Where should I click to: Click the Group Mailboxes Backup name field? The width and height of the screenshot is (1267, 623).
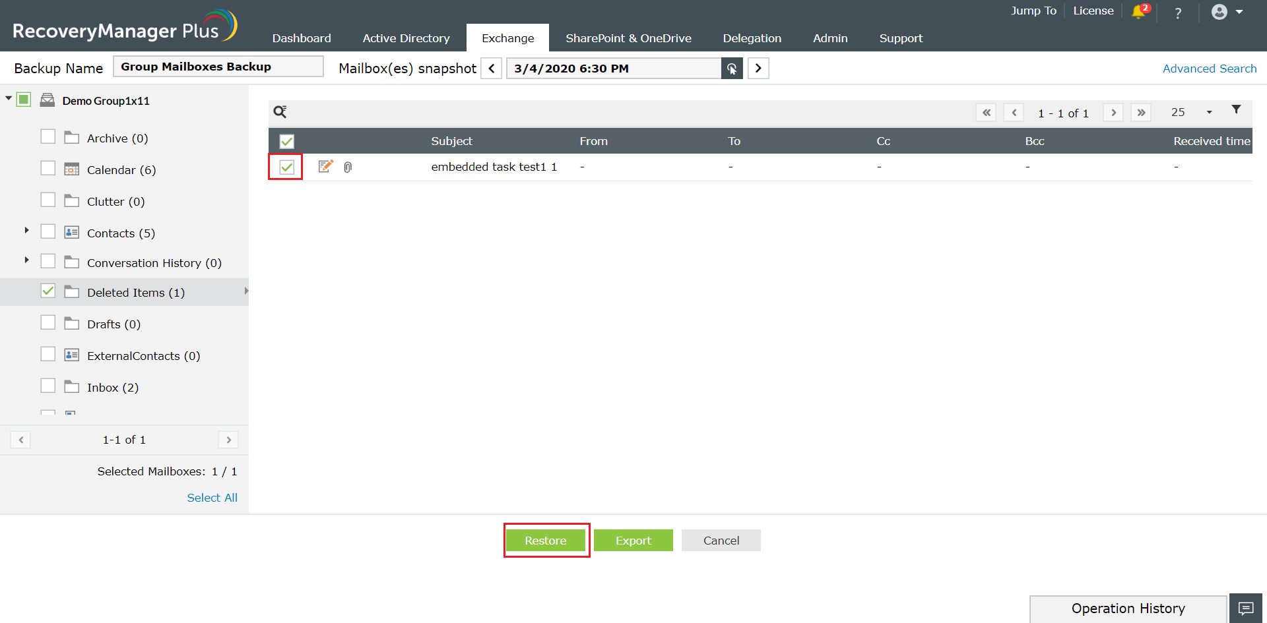[218, 66]
